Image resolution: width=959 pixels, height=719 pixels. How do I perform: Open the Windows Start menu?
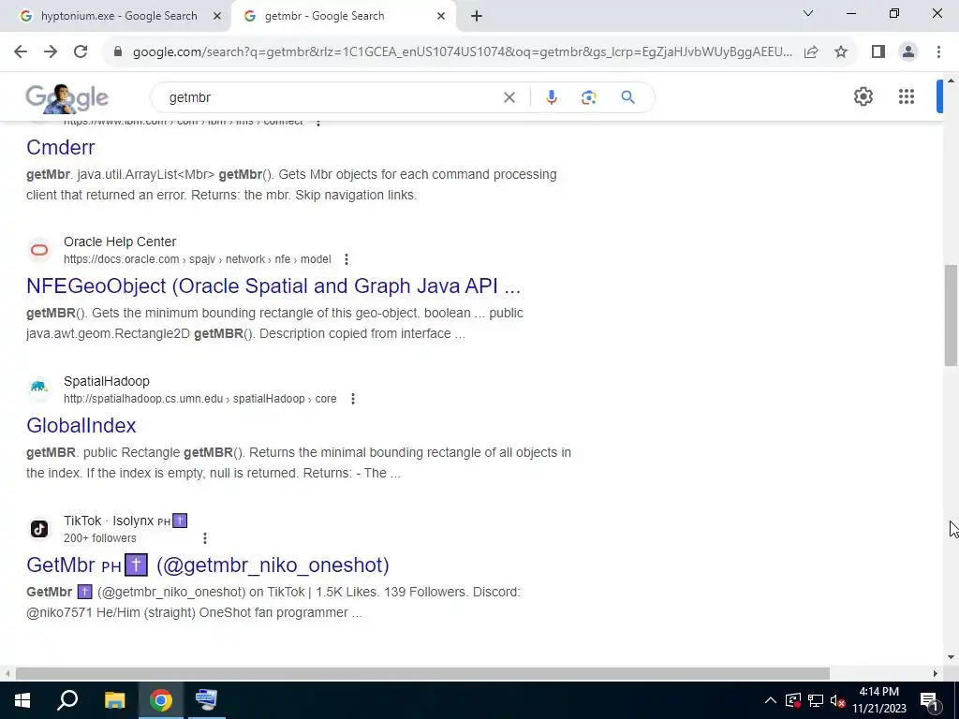tap(22, 700)
